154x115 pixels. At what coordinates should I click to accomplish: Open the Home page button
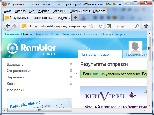point(146,26)
